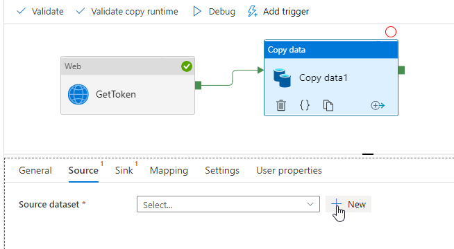Delete the Copy data1 activity via trash icon
The image size is (454, 249).
pos(281,105)
